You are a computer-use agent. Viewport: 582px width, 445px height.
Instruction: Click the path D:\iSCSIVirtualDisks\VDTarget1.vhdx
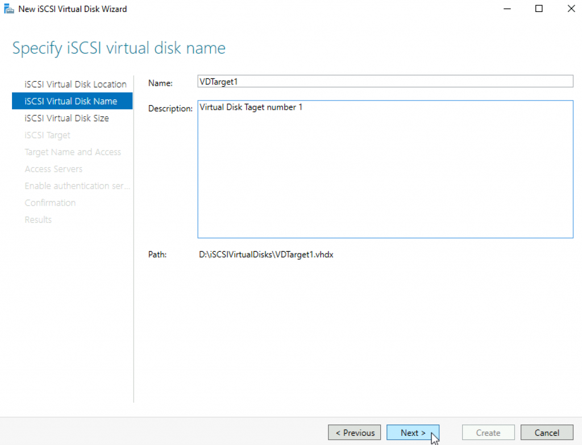click(266, 255)
